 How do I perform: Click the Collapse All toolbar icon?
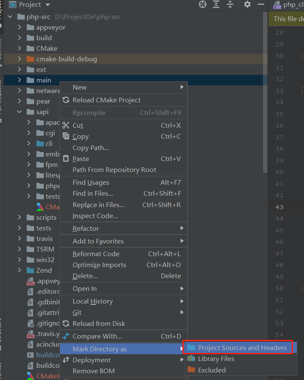(x=230, y=4)
